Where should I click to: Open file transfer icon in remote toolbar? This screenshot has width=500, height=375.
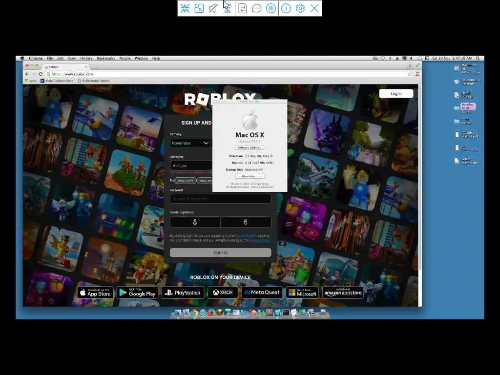tap(243, 8)
